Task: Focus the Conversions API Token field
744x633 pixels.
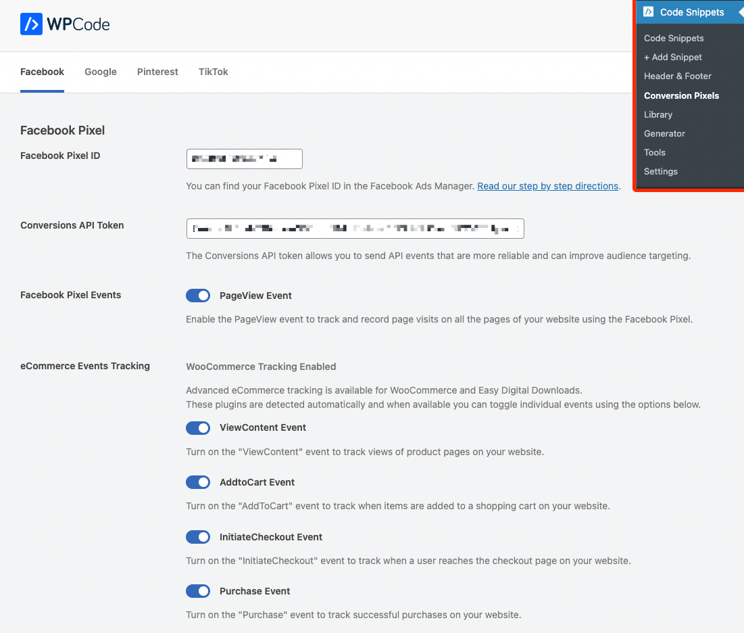Action: click(x=355, y=229)
